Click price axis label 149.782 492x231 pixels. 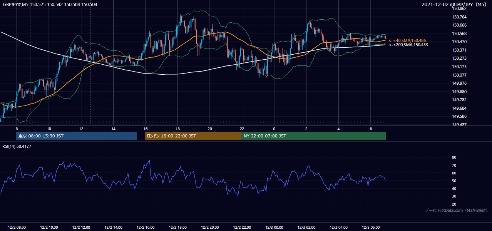point(459,100)
